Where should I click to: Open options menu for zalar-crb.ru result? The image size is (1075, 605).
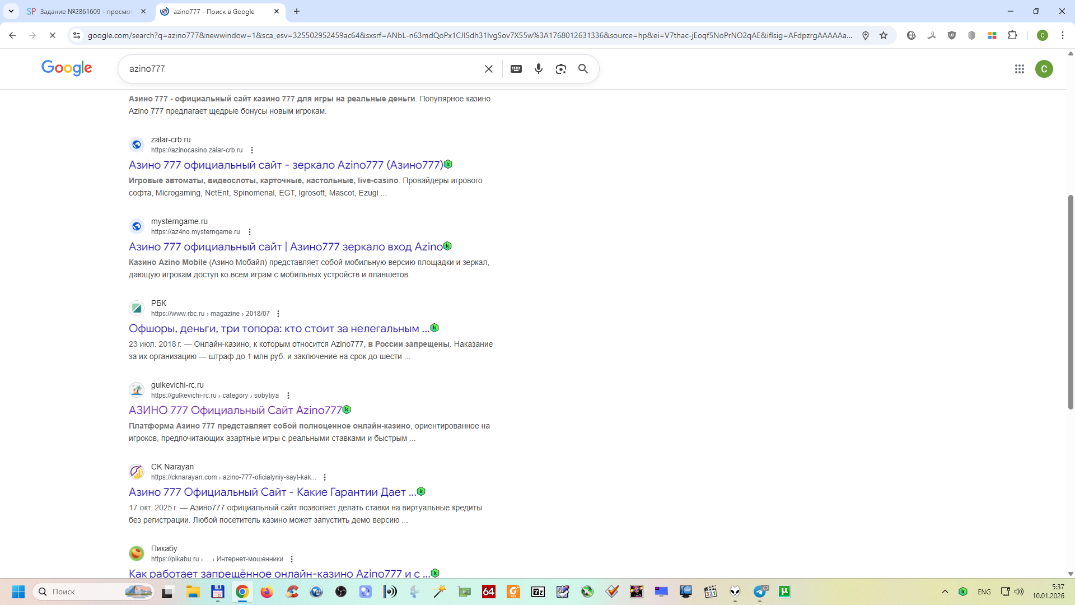click(252, 150)
